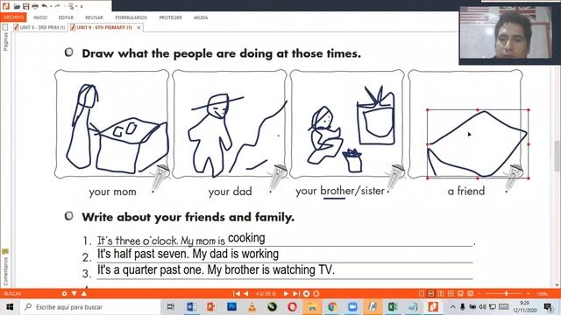Open Photoshop from the taskbar
This screenshot has height=315, width=561.
[x=231, y=307]
